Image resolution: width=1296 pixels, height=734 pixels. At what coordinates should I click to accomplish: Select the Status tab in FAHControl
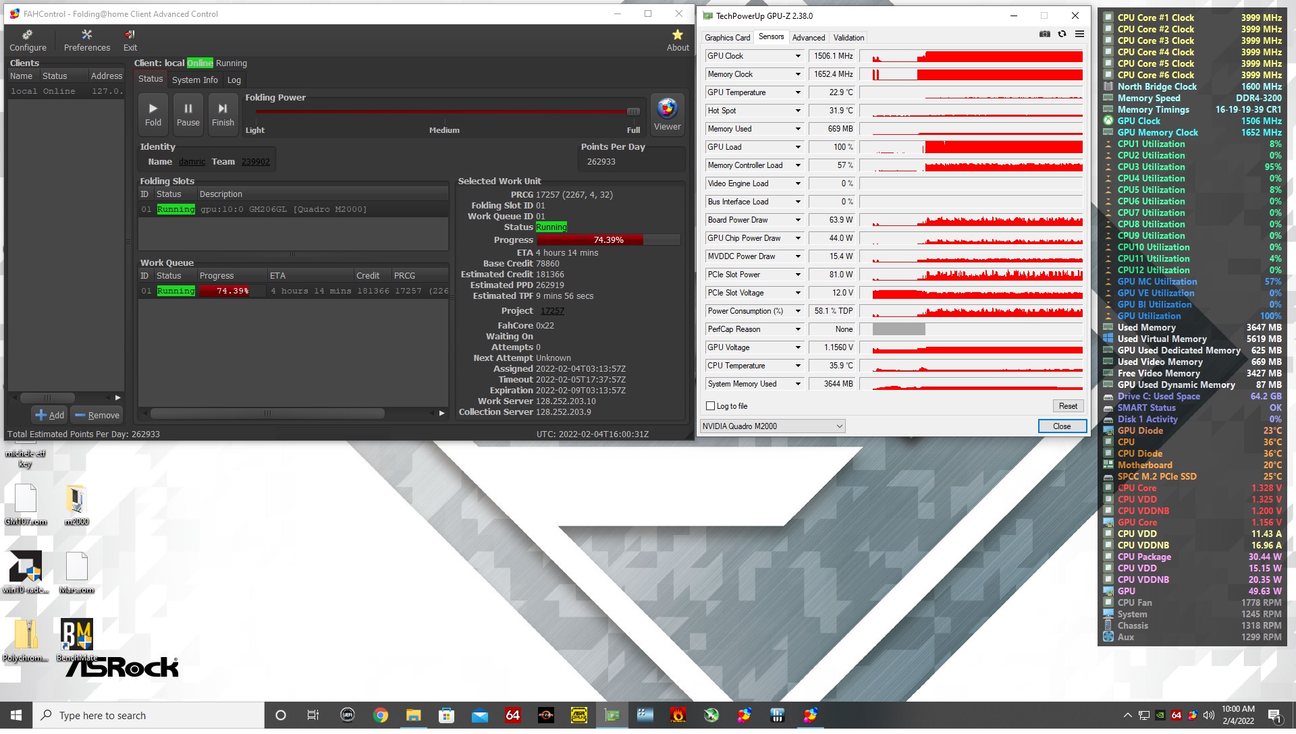click(x=151, y=79)
